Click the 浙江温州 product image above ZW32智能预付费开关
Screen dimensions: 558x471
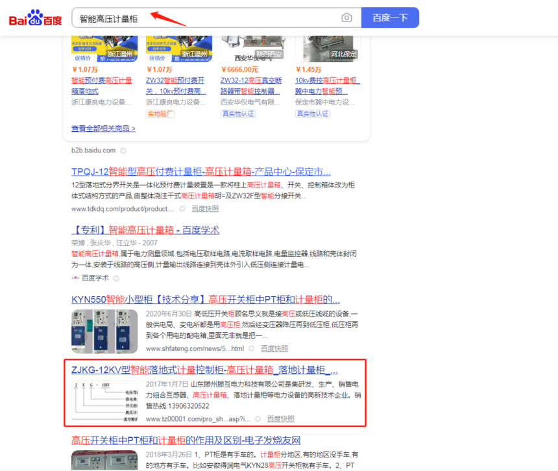pos(179,49)
